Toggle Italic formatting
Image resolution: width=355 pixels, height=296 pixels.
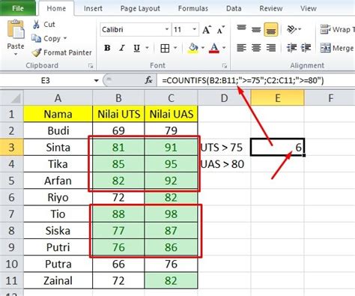click(122, 48)
